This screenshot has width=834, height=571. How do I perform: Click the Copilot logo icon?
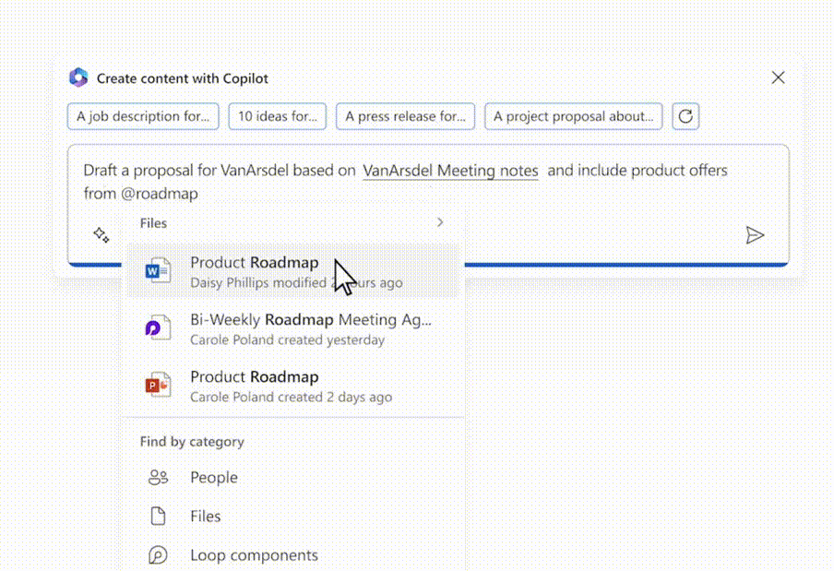pos(78,78)
